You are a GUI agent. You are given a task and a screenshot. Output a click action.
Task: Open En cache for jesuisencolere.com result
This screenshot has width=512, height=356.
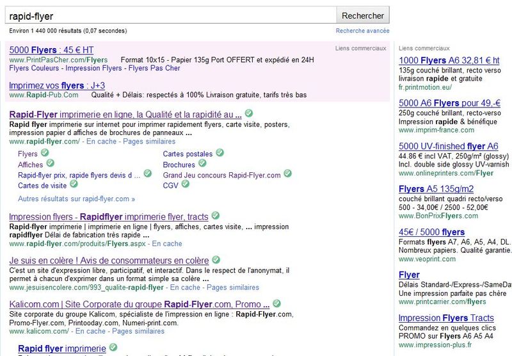(185, 287)
